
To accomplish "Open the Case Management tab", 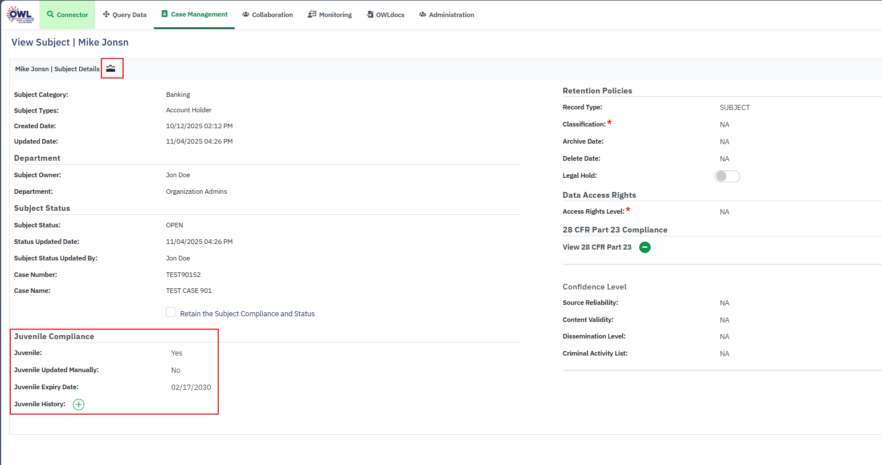I will point(194,14).
